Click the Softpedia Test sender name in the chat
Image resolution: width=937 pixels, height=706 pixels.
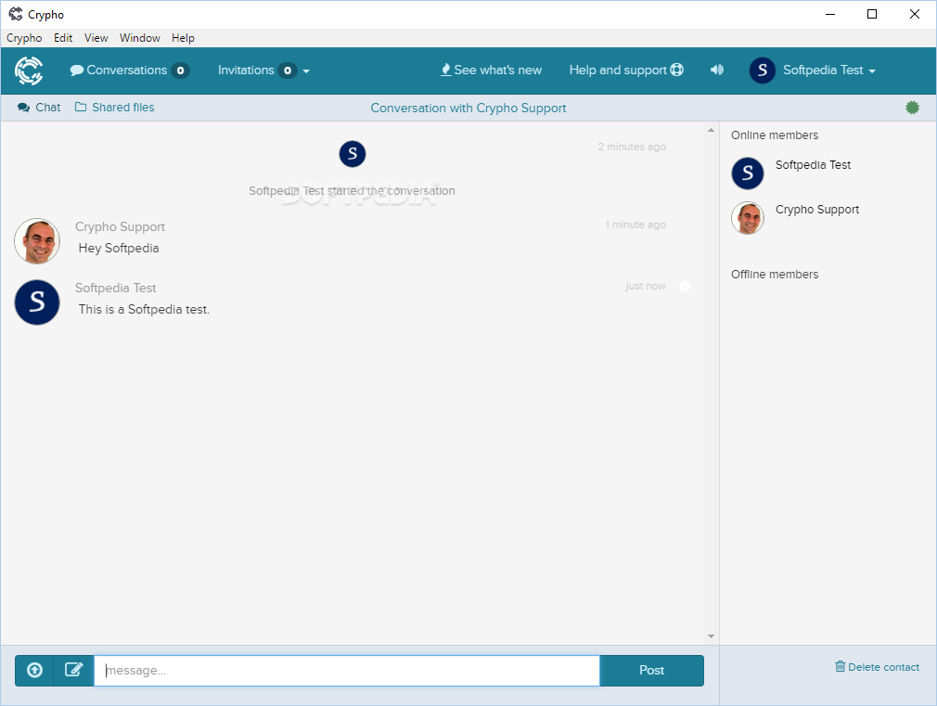coord(115,289)
